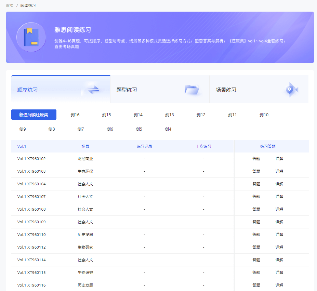The width and height of the screenshot is (317, 291).
Task: Click the book icon in the banner
Action: coord(31,37)
